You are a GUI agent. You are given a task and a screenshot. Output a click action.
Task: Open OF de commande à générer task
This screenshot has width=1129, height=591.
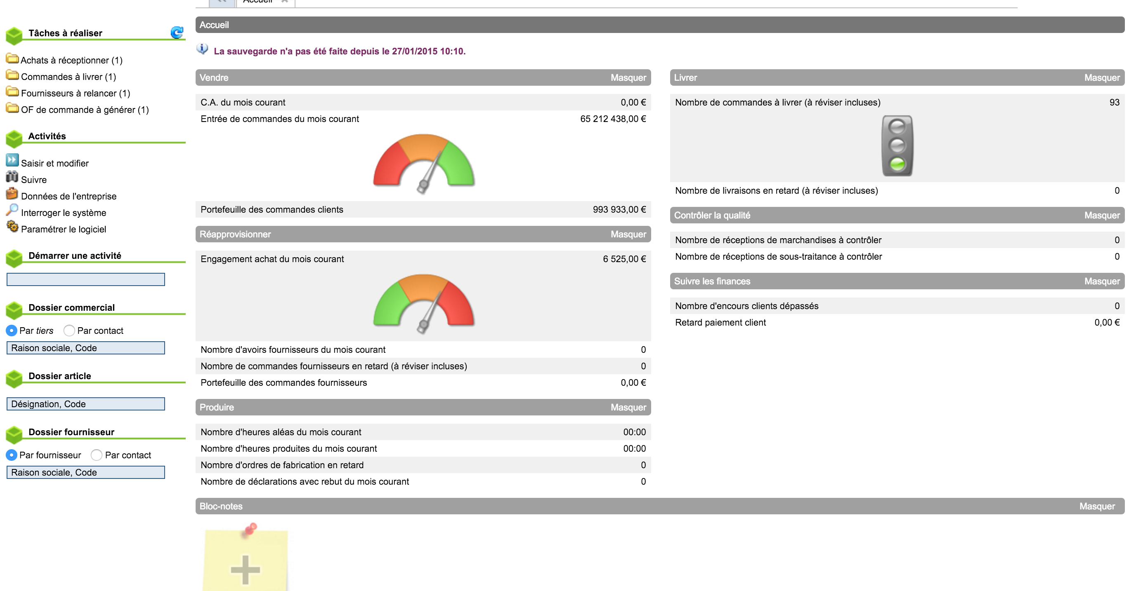(85, 110)
